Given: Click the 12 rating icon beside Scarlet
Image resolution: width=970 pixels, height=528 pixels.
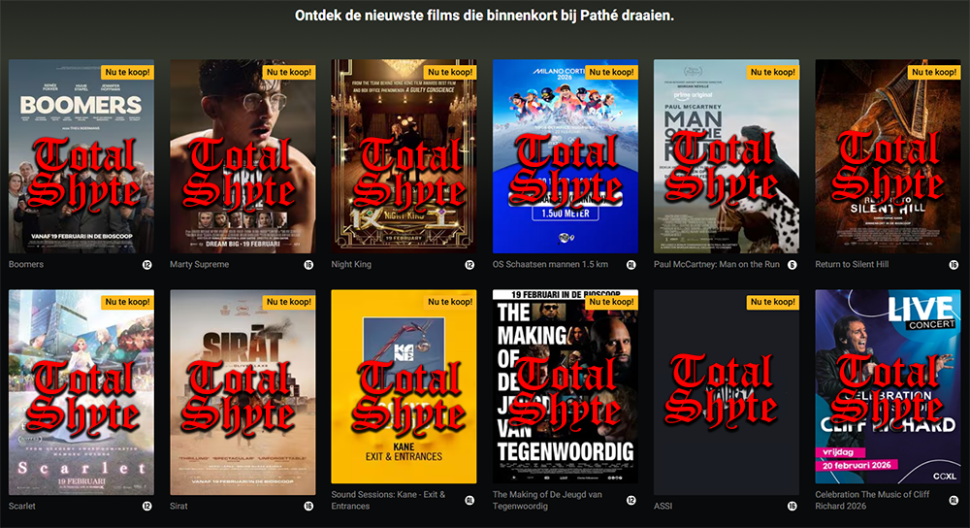Looking at the screenshot, I should tap(147, 506).
